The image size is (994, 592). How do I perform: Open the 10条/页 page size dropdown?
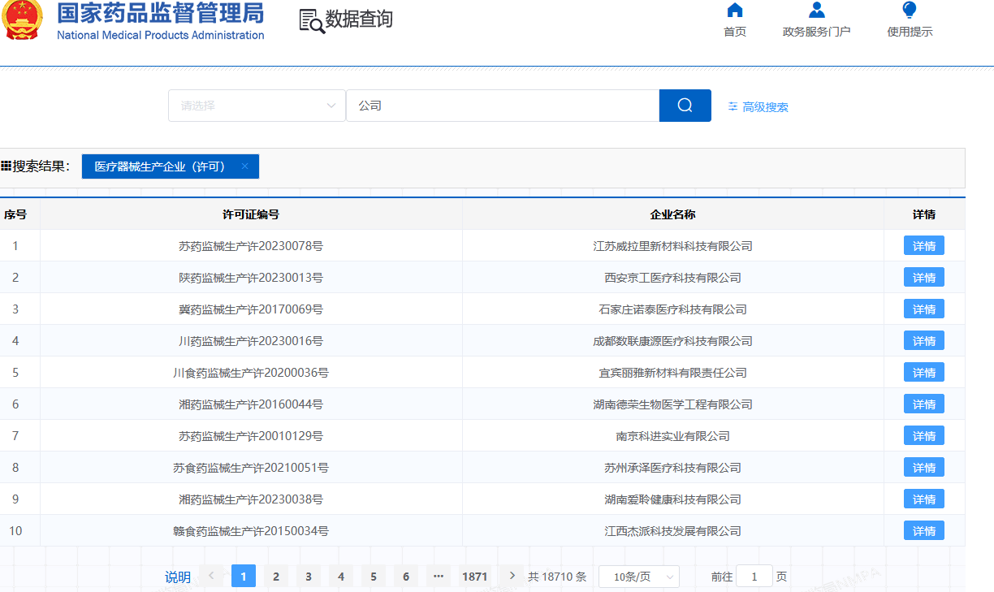638,576
